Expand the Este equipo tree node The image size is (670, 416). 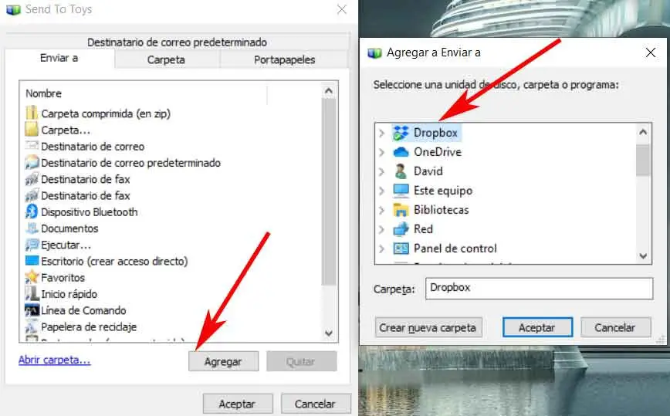381,191
